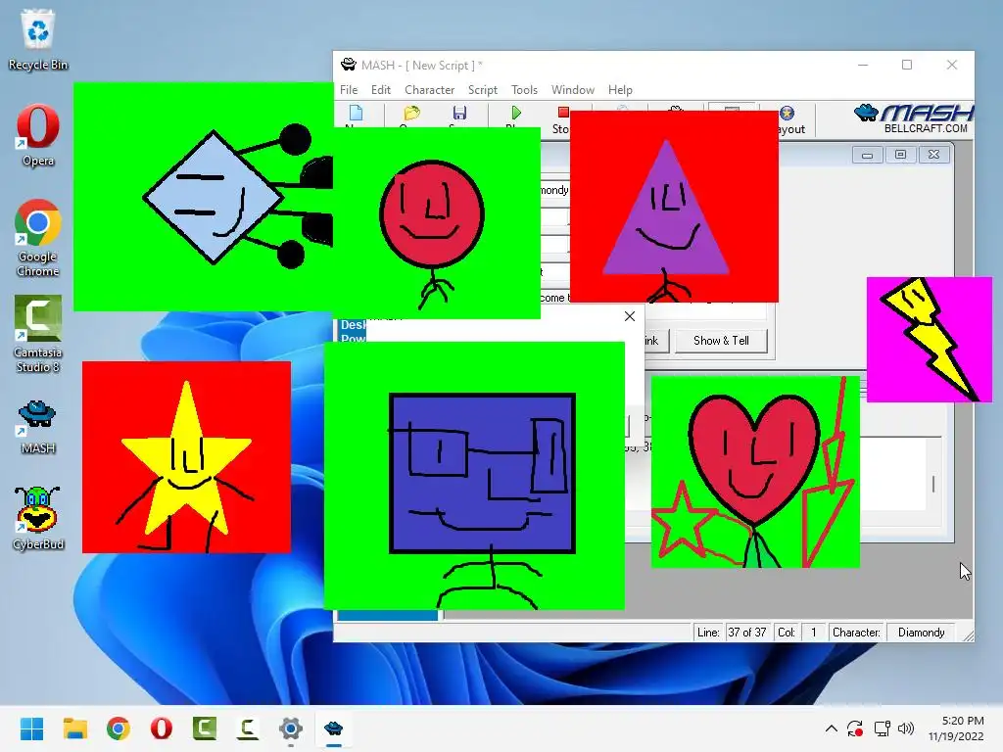Click the MASH taskbar icon
Image resolution: width=1003 pixels, height=752 pixels.
click(333, 728)
